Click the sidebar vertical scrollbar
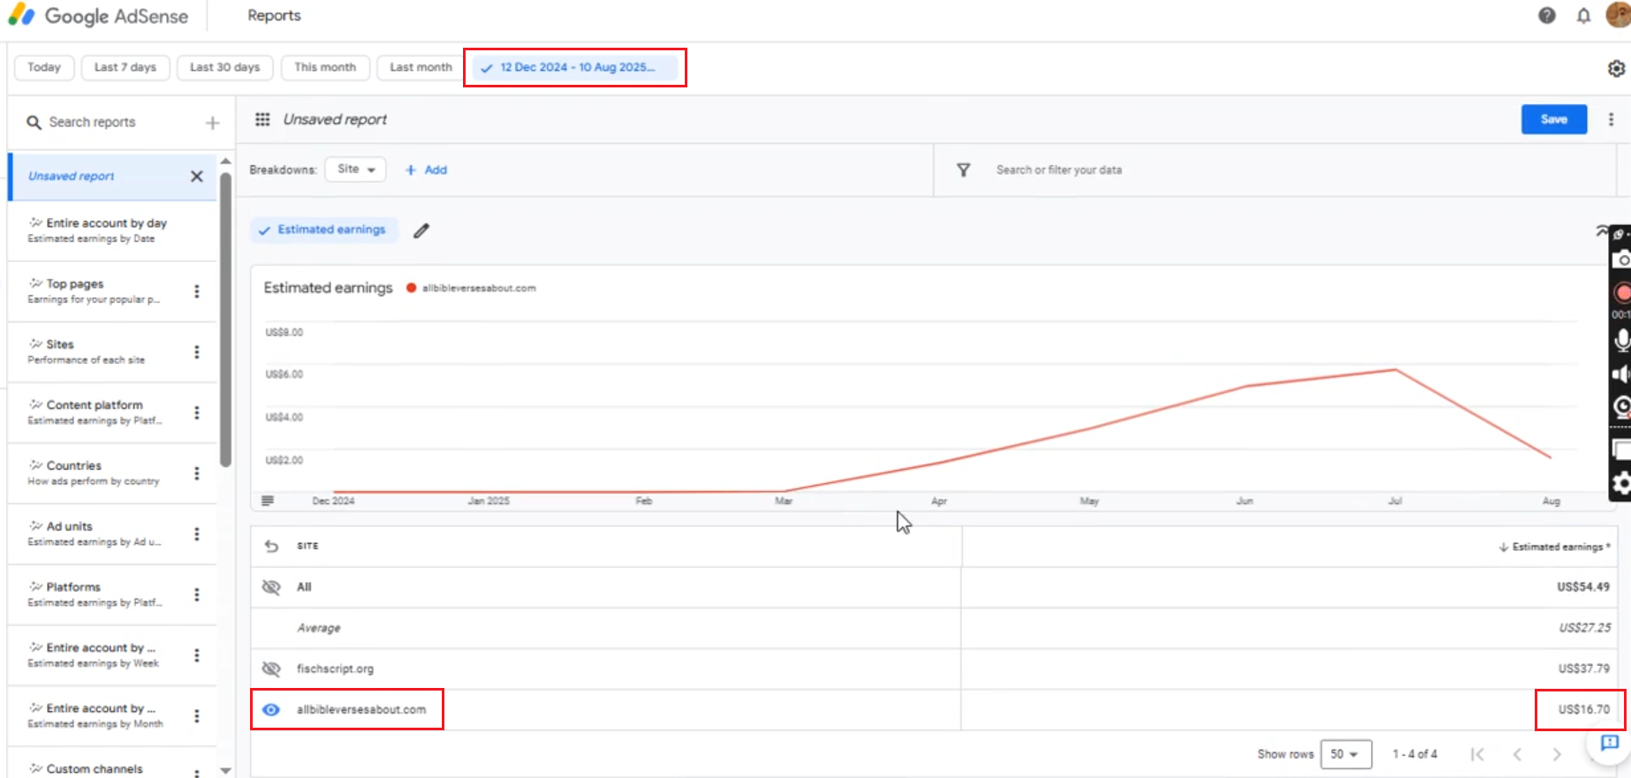 (226, 318)
